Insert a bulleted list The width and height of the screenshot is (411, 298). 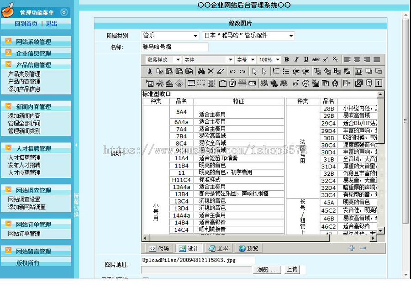tap(286, 71)
